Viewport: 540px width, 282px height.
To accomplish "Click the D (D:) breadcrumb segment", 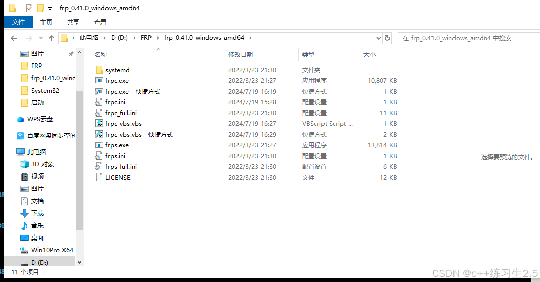I will tap(119, 38).
